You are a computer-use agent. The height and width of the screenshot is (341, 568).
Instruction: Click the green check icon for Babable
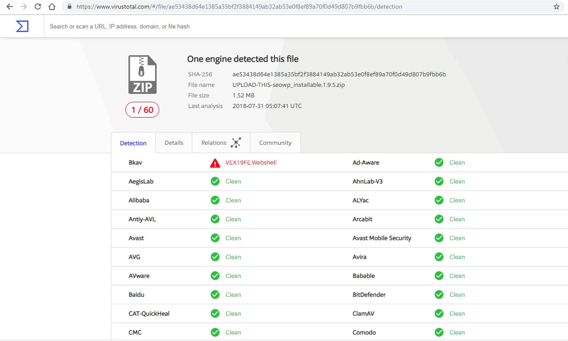(x=439, y=275)
